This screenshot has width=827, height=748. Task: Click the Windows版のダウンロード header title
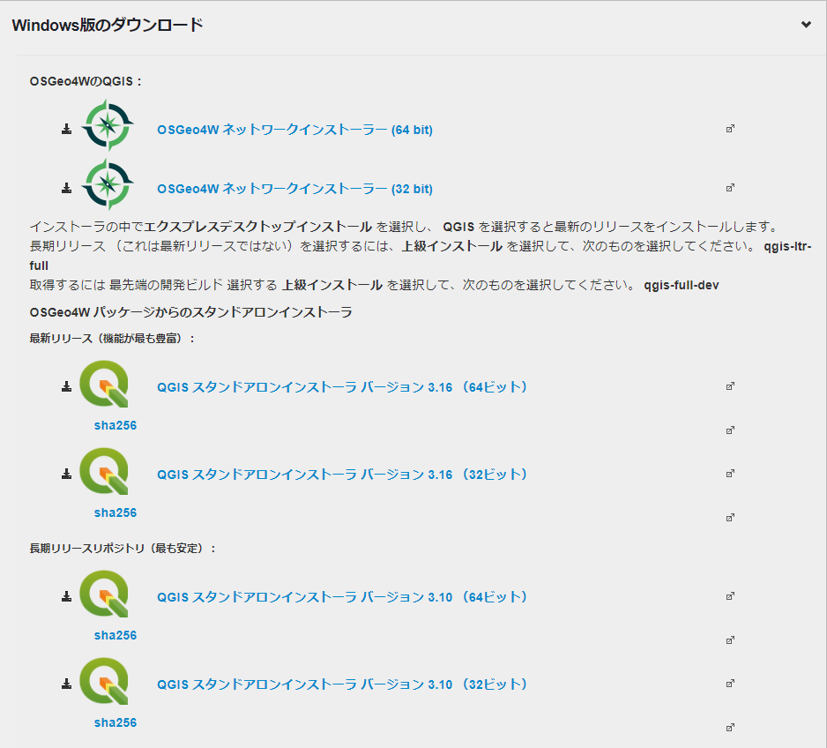coord(108,25)
